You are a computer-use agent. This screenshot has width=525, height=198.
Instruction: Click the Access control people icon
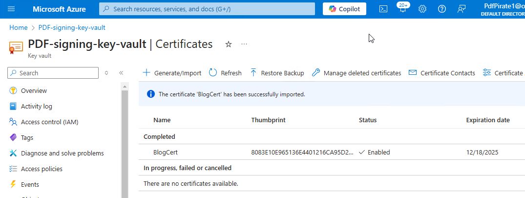(x=13, y=122)
